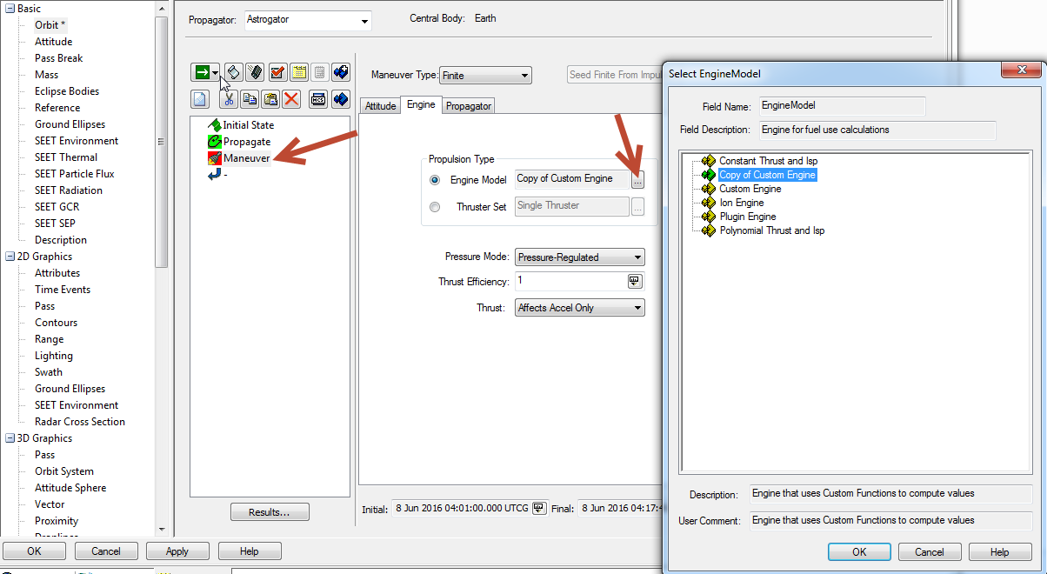1047x574 pixels.
Task: Click the yellow notepad segment properties icon
Action: click(x=298, y=73)
